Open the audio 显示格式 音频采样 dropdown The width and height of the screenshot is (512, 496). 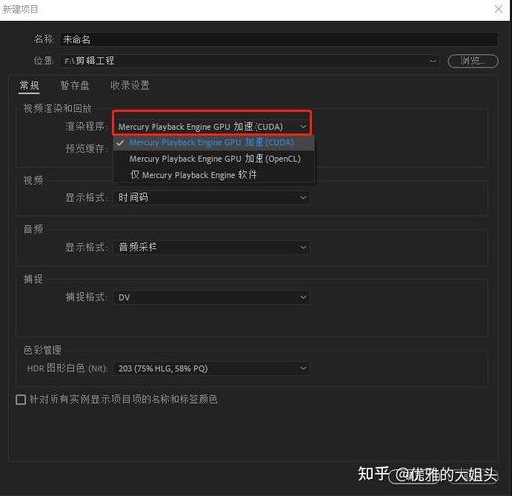(x=212, y=247)
